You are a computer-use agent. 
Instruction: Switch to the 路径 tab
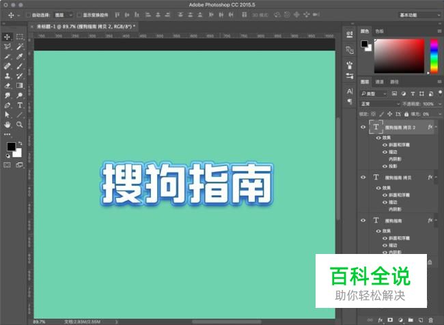394,82
